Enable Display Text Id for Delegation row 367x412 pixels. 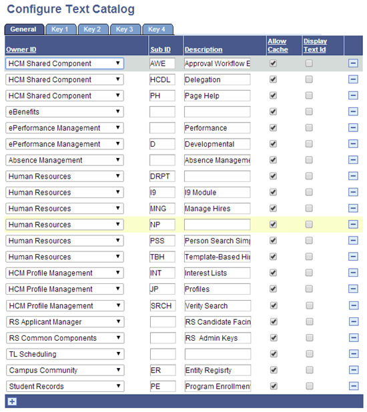tap(309, 79)
